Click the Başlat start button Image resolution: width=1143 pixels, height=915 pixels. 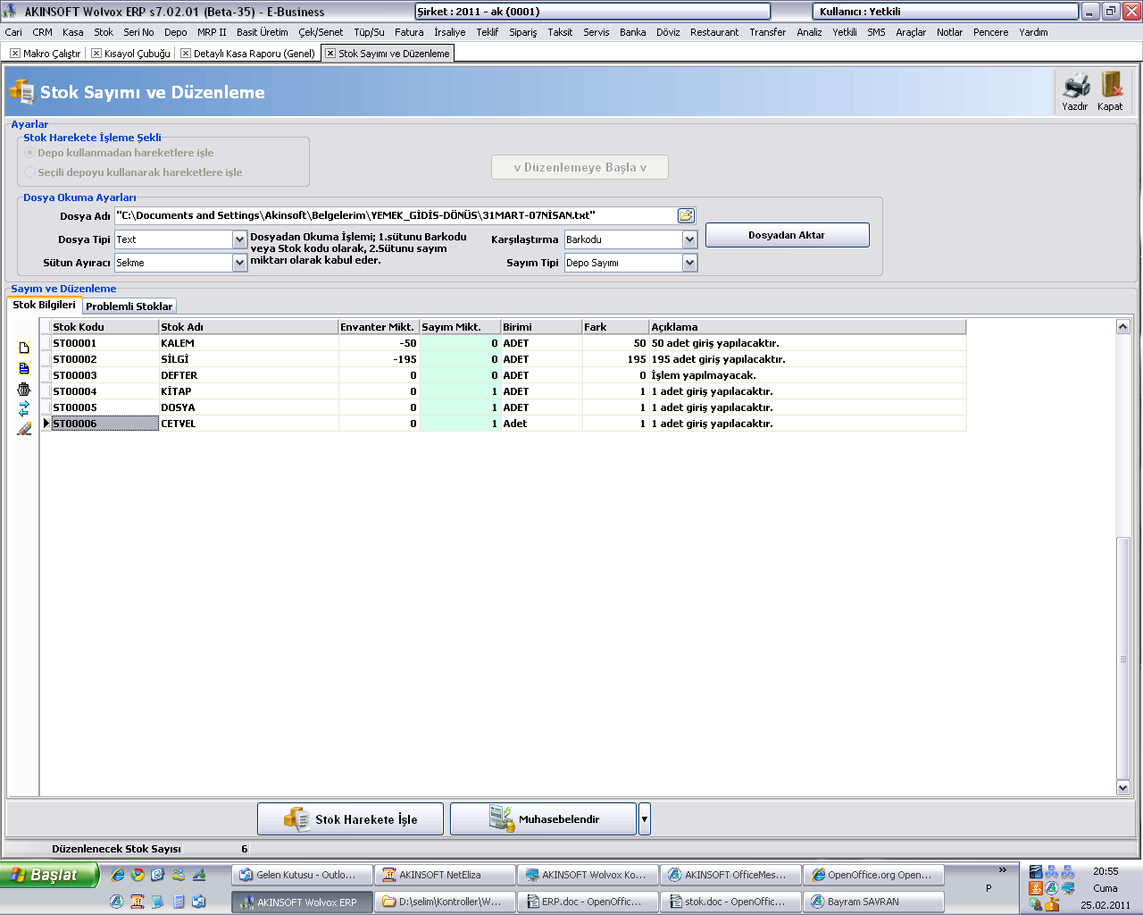48,875
